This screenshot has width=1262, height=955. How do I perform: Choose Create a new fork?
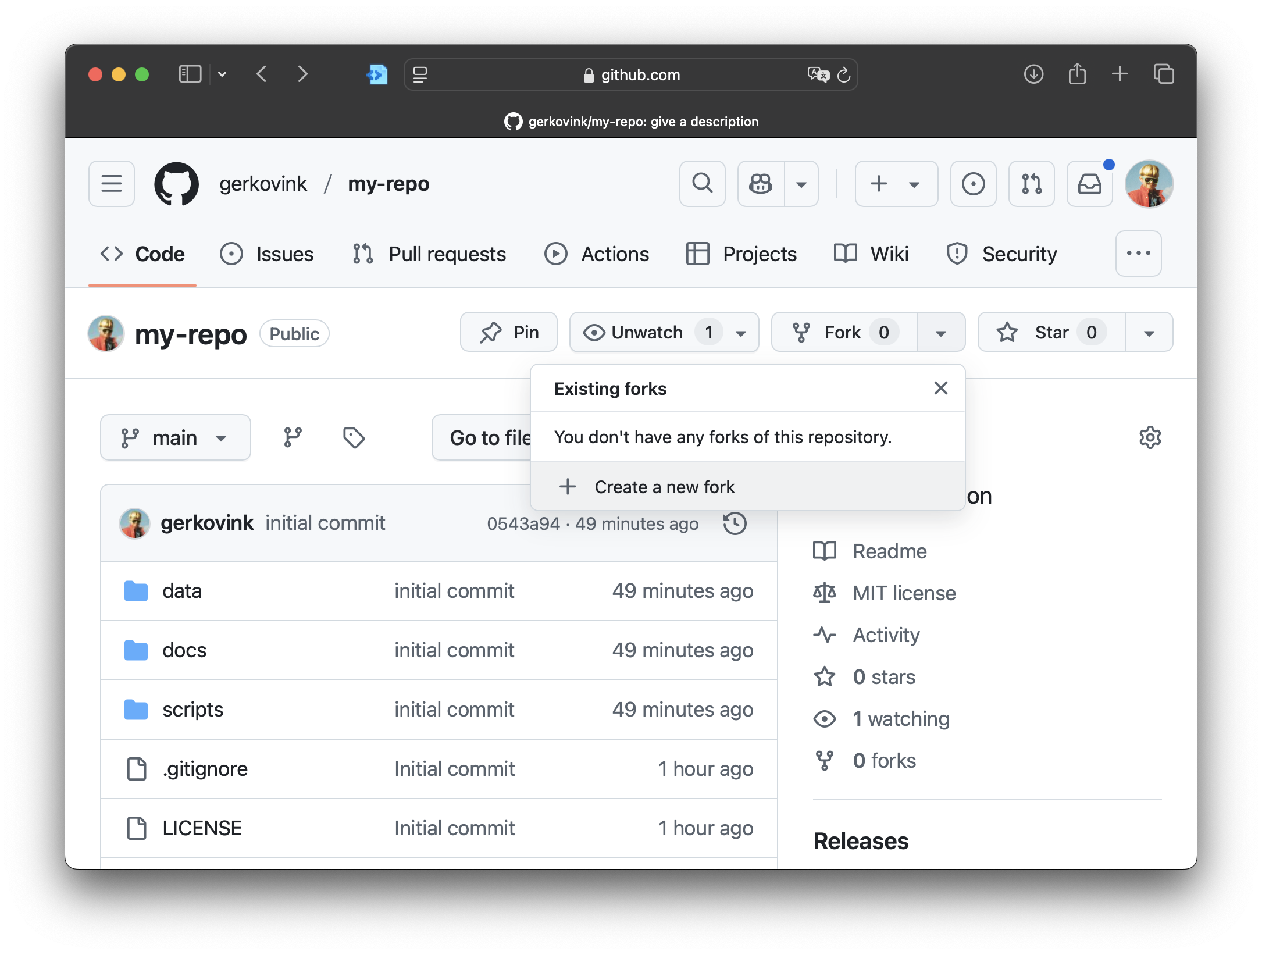pyautogui.click(x=748, y=487)
